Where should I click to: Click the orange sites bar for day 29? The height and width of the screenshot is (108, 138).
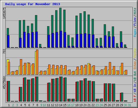122,69
